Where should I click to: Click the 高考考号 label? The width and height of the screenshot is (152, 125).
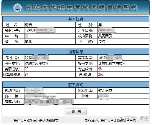pyautogui.click(x=86, y=58)
